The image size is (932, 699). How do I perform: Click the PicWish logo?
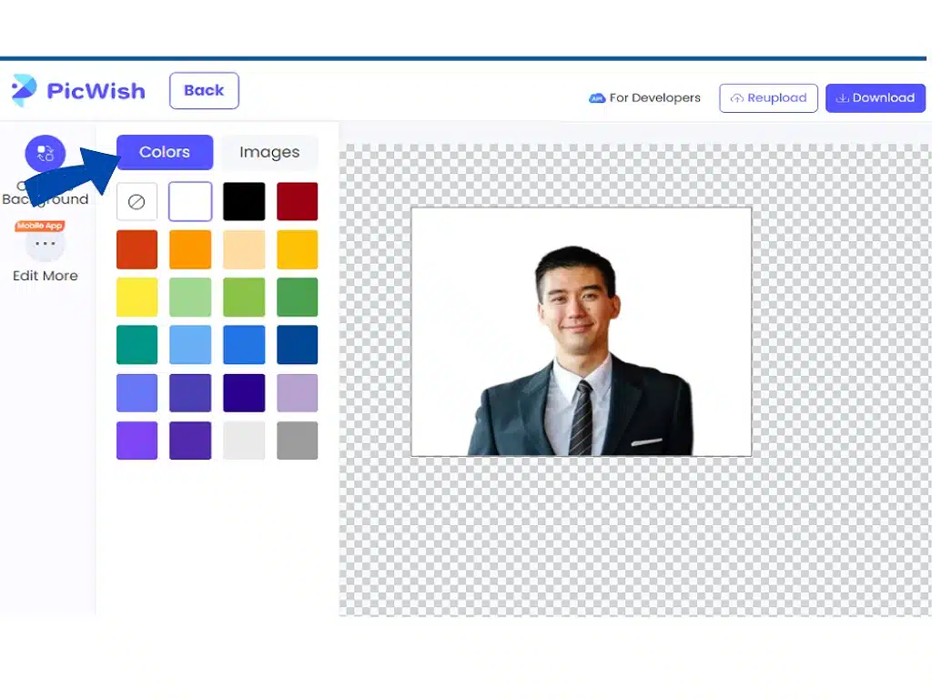point(78,91)
